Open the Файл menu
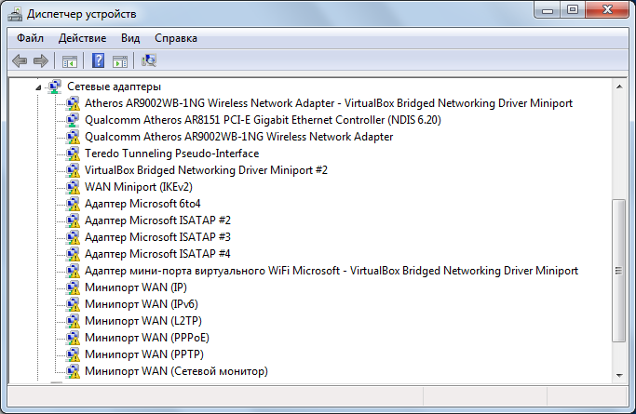Viewport: 636px width, 414px height. [x=30, y=38]
